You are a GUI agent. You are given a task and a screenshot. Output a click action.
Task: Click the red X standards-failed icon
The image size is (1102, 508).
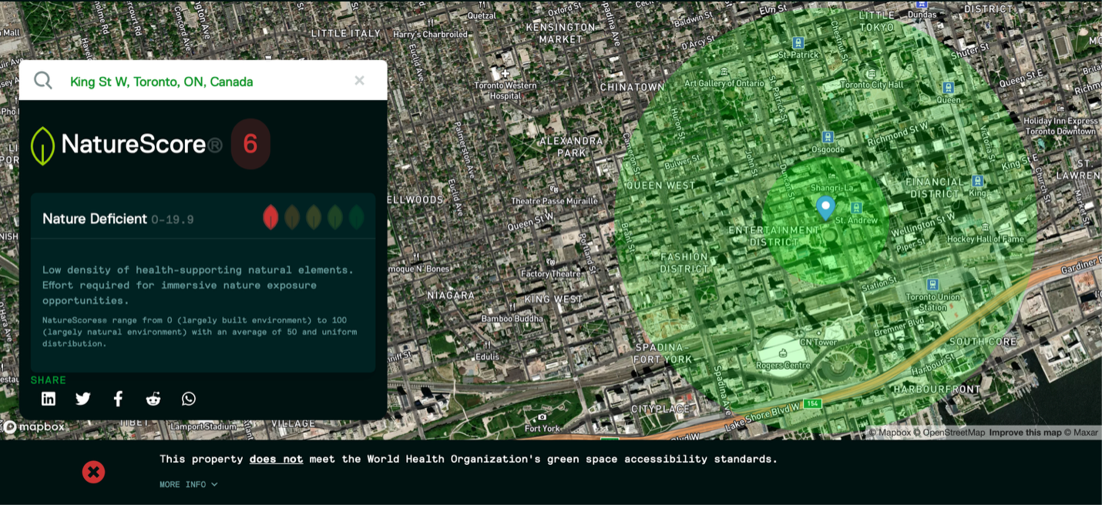tap(93, 472)
